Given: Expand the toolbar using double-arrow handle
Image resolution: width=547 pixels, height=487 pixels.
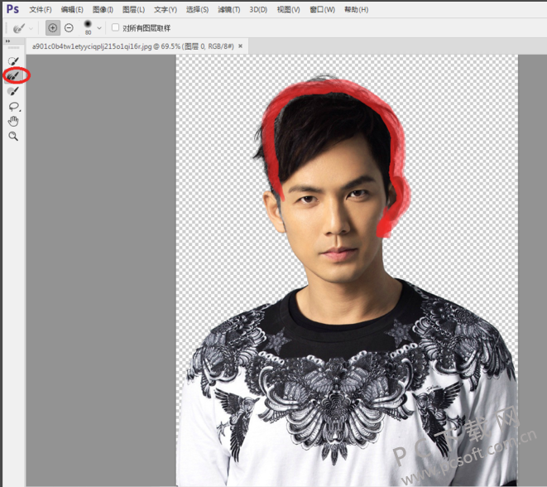Looking at the screenshot, I should 7,41.
